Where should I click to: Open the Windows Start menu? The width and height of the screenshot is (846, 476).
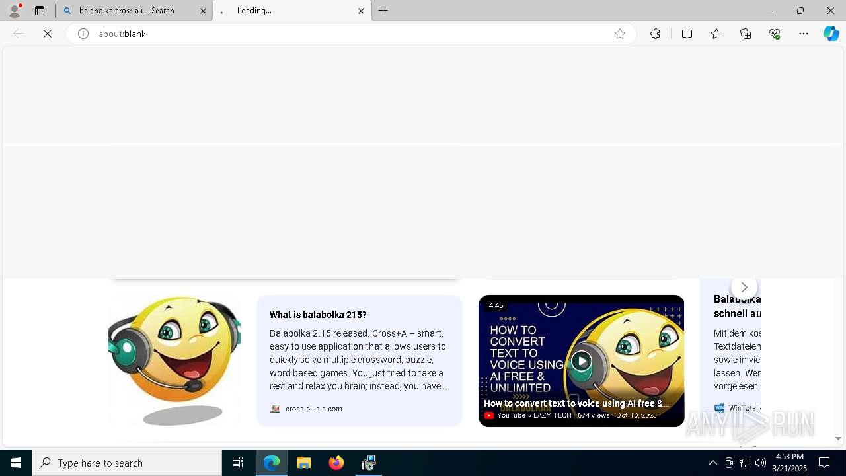pos(16,463)
